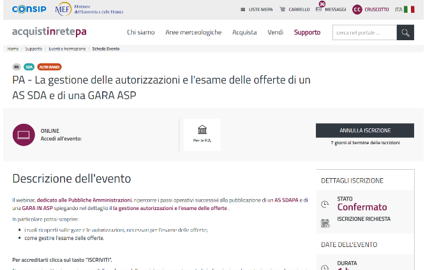446x270 pixels.
Task: Click the online event laptop icon
Action: (x=24, y=135)
